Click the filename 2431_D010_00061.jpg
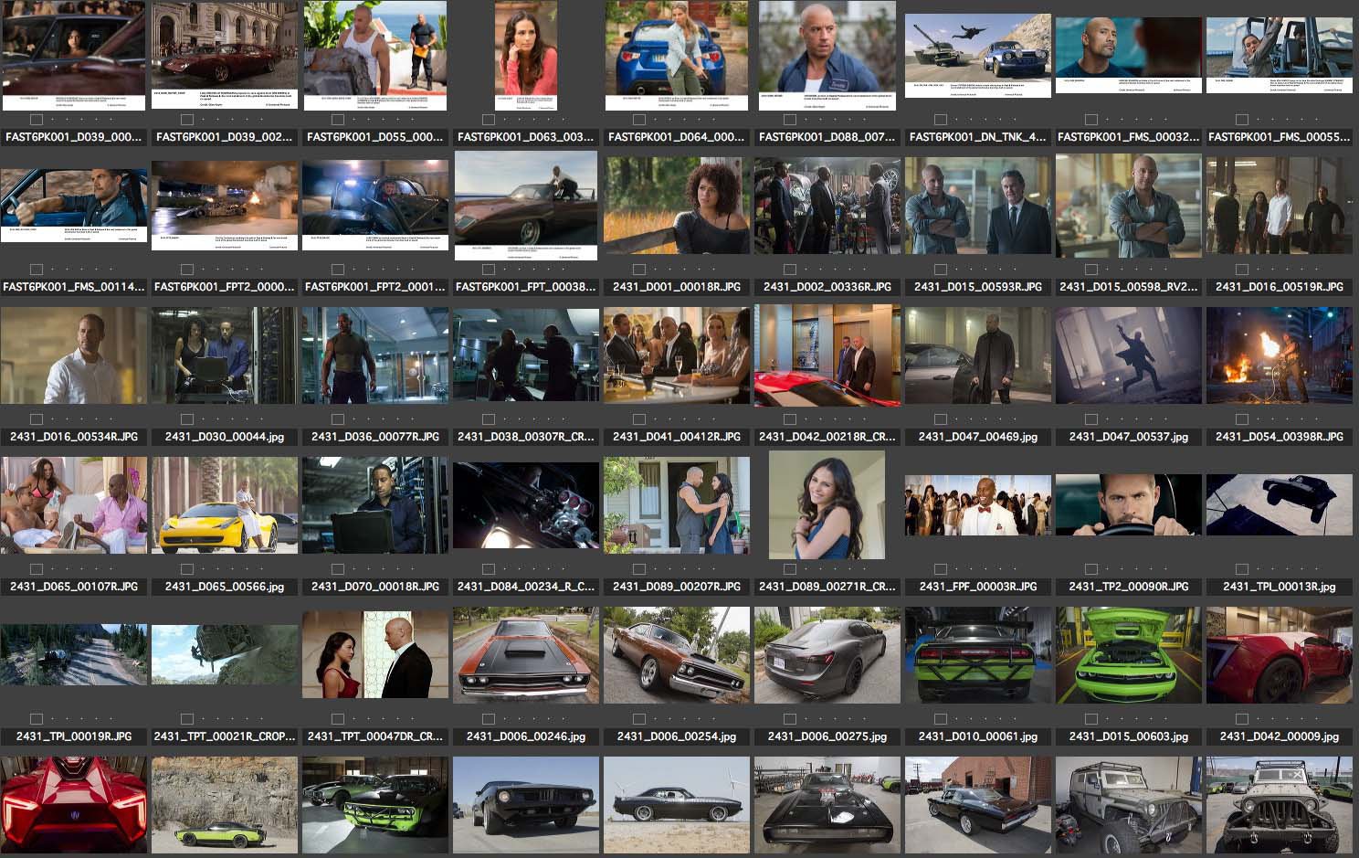 point(978,736)
